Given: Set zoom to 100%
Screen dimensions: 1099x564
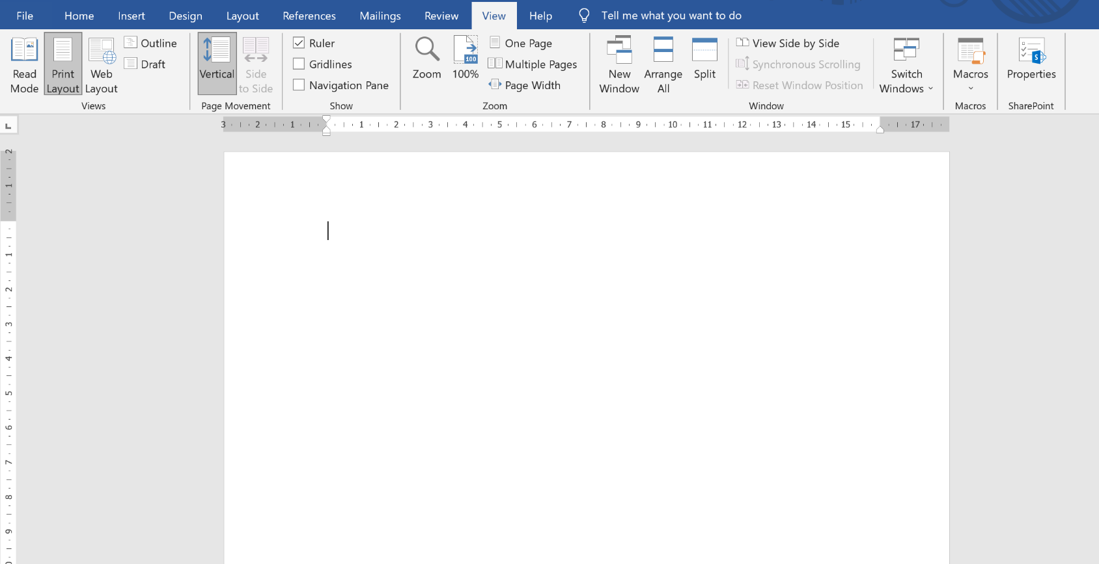Looking at the screenshot, I should tap(466, 59).
